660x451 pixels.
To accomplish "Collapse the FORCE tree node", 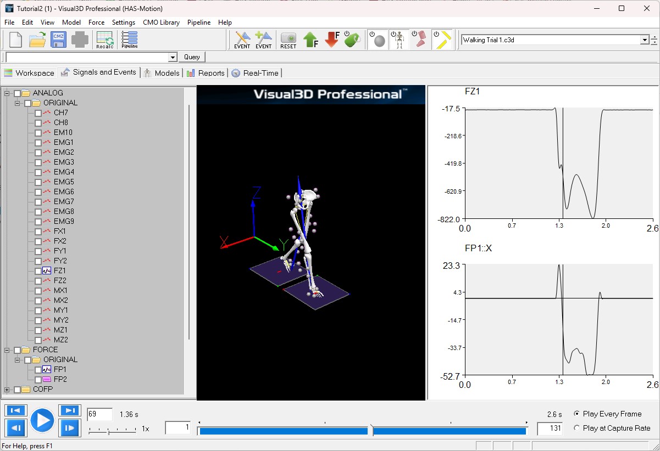I will (7, 350).
